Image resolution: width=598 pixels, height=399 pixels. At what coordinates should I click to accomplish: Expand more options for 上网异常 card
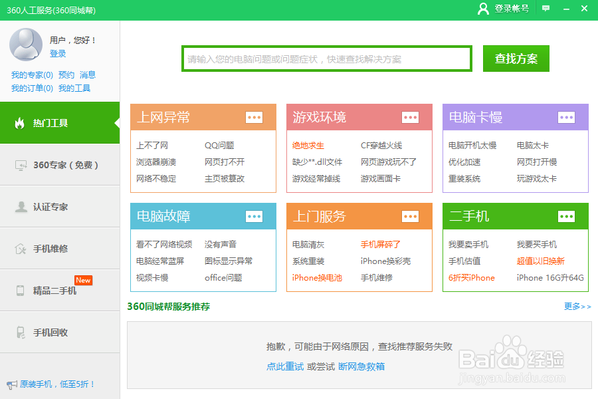[x=254, y=117]
